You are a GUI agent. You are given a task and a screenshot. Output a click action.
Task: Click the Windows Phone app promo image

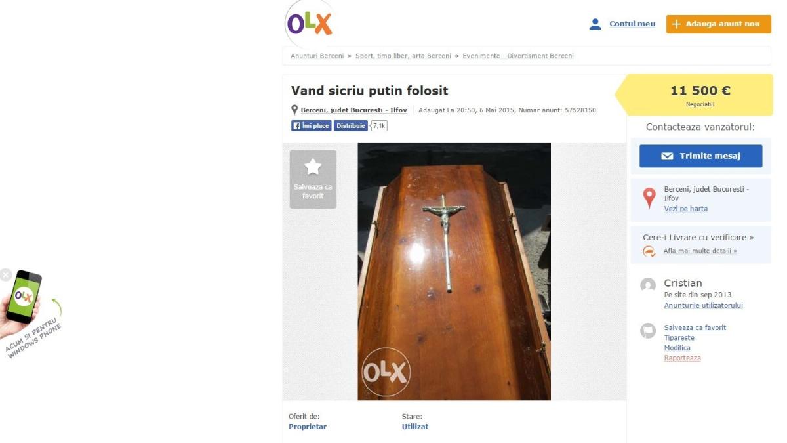31,308
